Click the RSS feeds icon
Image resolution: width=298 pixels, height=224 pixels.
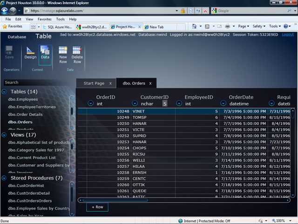[207, 27]
